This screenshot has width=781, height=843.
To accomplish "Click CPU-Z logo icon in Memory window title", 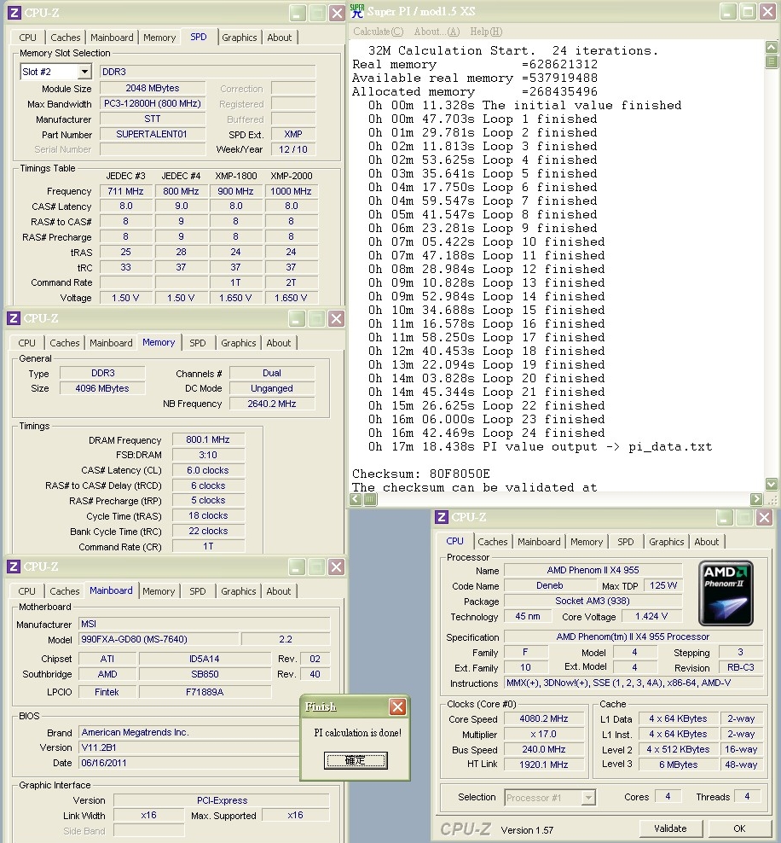I will click(x=14, y=318).
